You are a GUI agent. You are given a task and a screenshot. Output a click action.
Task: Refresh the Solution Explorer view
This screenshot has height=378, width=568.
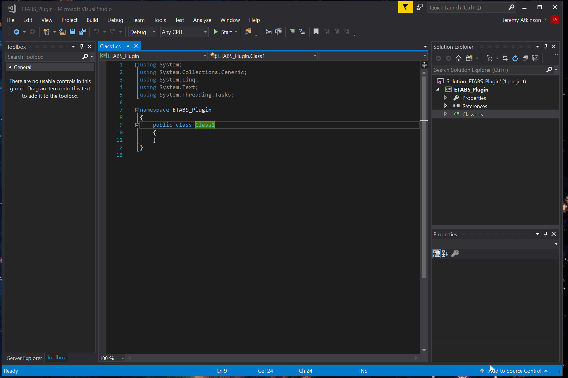(515, 58)
